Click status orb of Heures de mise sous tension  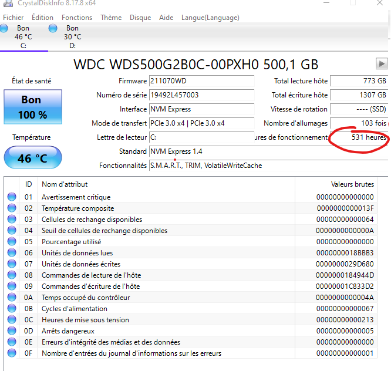coord(12,319)
